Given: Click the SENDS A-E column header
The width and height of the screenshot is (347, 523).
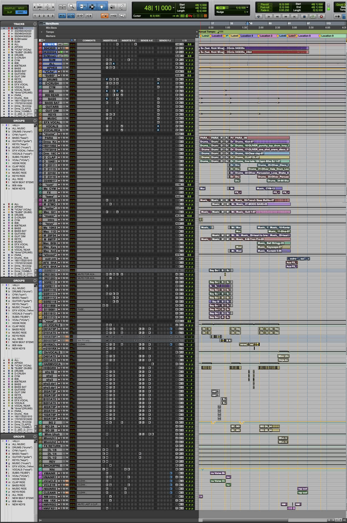Looking at the screenshot, I should [x=147, y=41].
